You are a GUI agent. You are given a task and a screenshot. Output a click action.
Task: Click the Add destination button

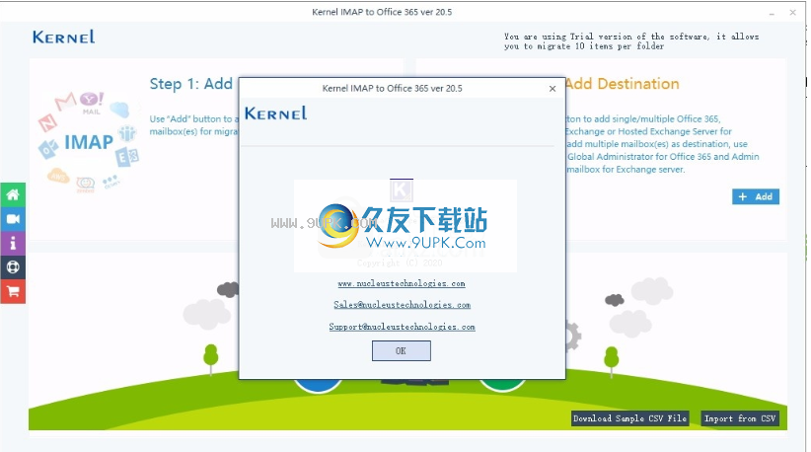click(x=755, y=196)
